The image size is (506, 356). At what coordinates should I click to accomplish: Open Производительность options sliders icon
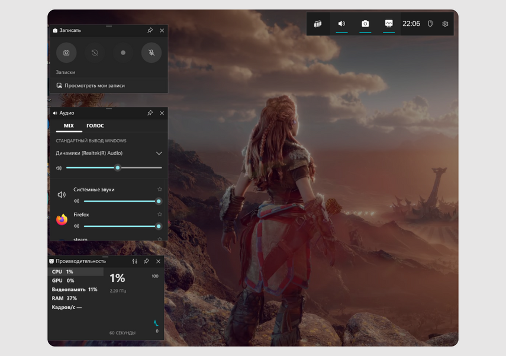(x=134, y=261)
